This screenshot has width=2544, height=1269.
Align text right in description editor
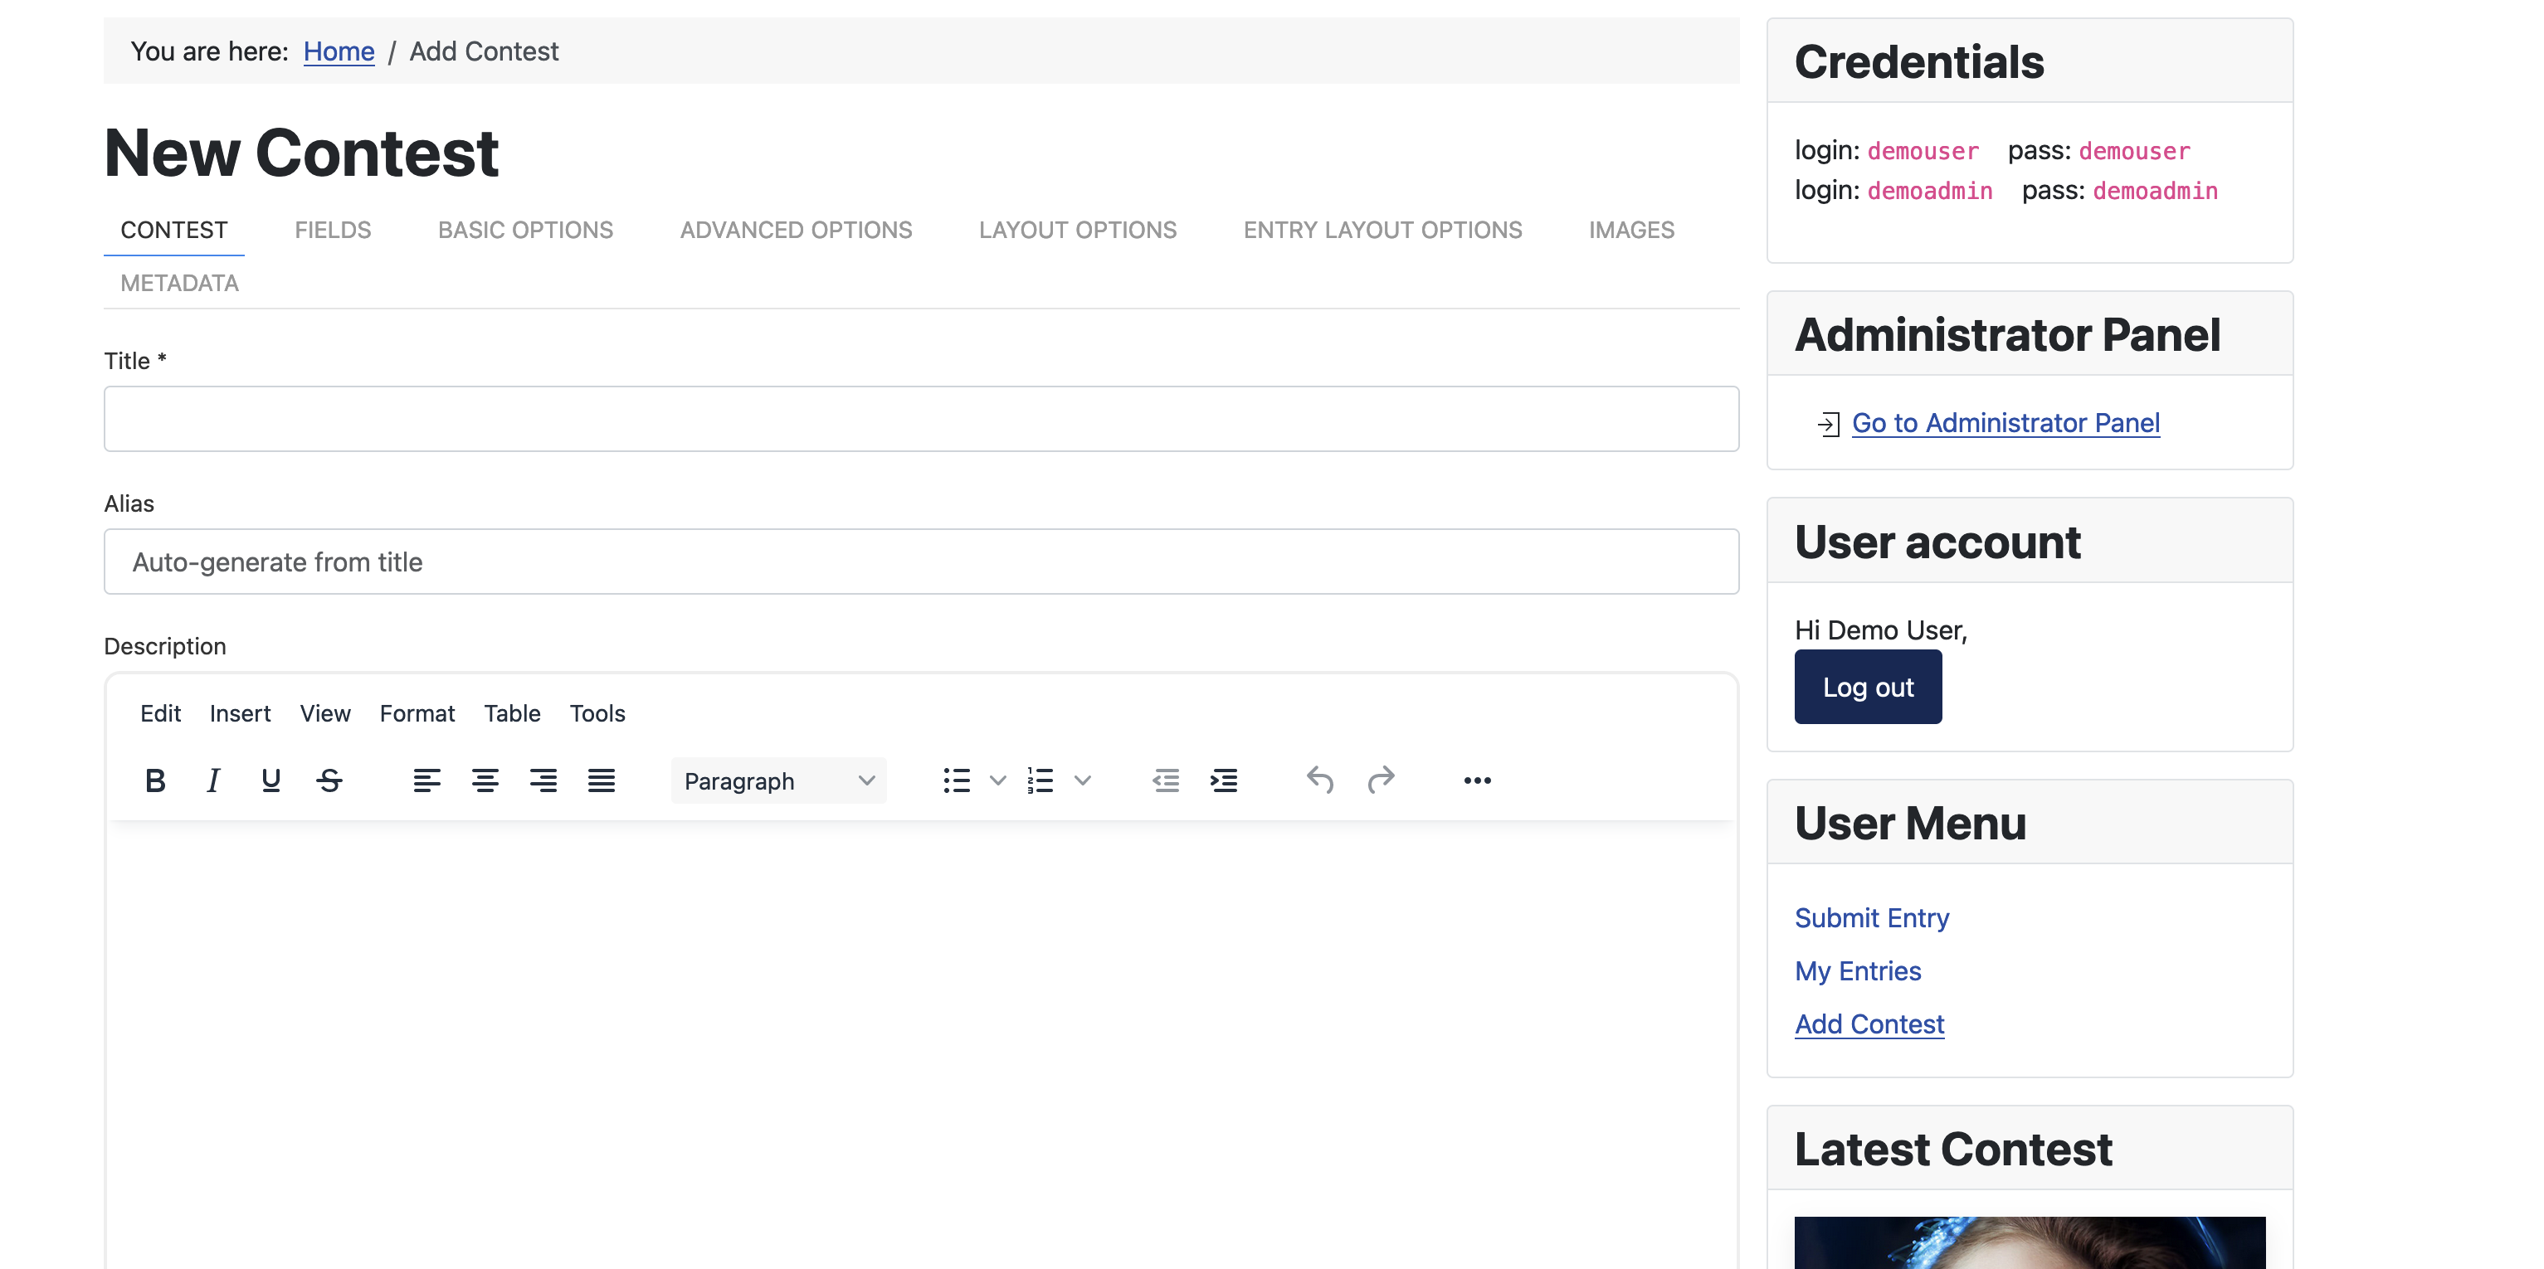[543, 780]
